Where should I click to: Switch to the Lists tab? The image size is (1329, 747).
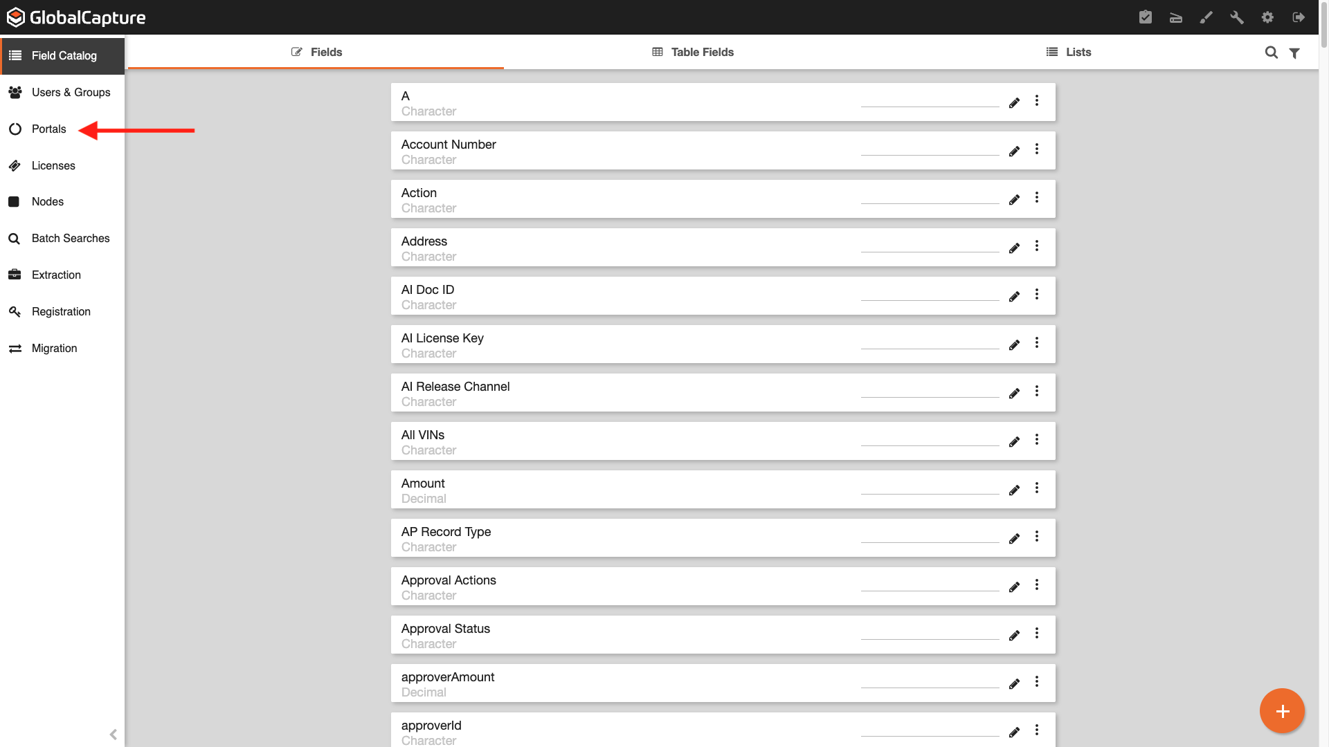click(x=1069, y=53)
